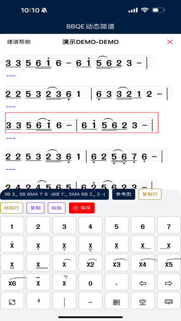The image size is (181, 321).
Task: Tap blue dashes under fourth score line
Action: pos(11,170)
